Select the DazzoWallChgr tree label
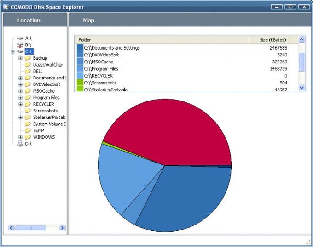The height and width of the screenshot is (247, 313). coord(48,65)
